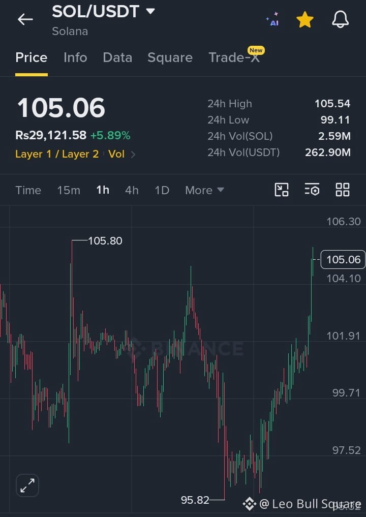This screenshot has height=517, width=366.
Task: Switch to the Info tab
Action: (x=75, y=58)
